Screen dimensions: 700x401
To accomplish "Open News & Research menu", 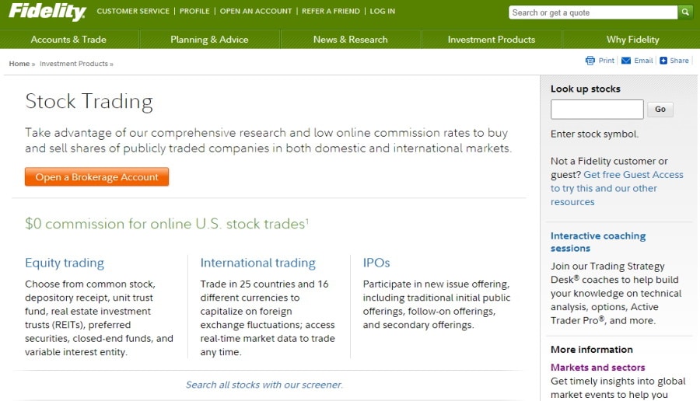I will (351, 40).
